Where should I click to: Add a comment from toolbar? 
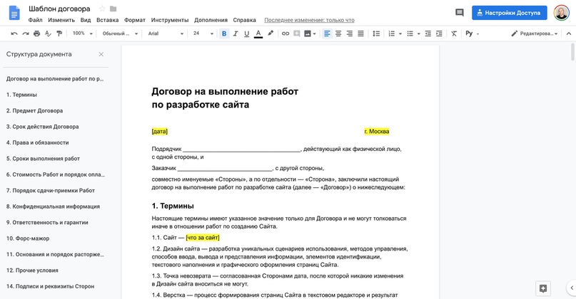(297, 33)
